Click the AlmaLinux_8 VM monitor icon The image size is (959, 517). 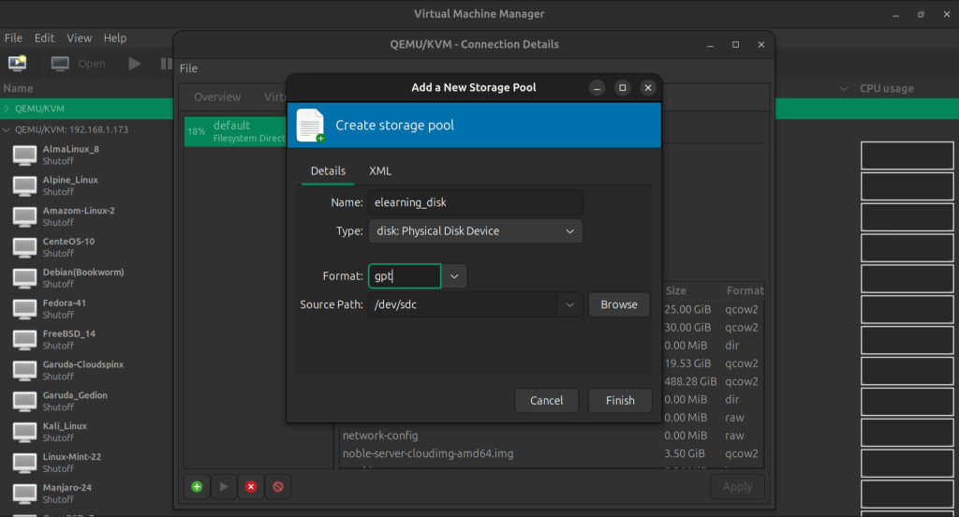(24, 155)
